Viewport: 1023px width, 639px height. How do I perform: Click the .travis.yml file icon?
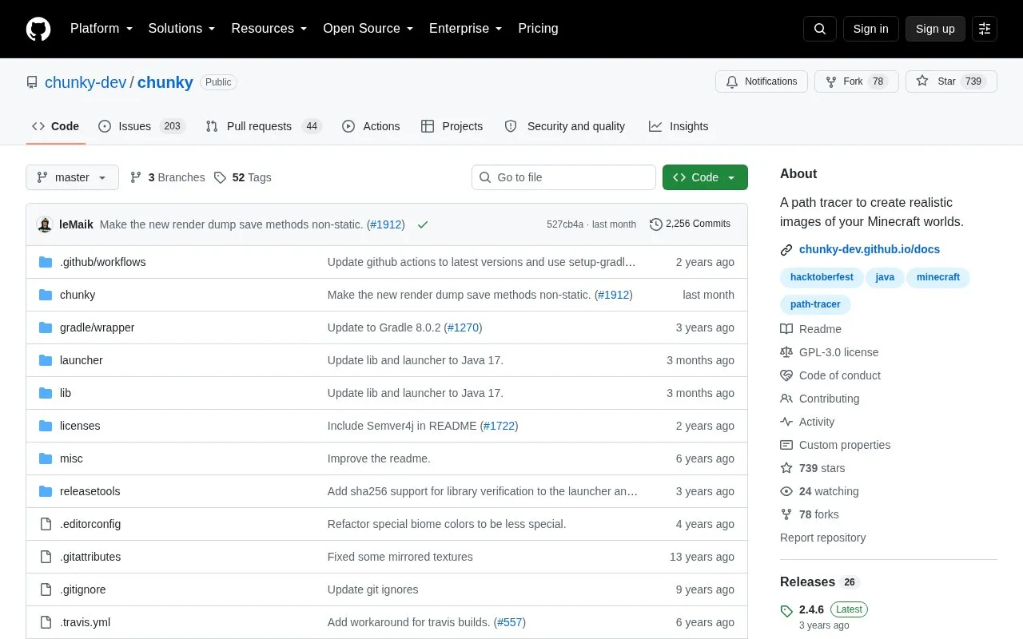point(46,622)
